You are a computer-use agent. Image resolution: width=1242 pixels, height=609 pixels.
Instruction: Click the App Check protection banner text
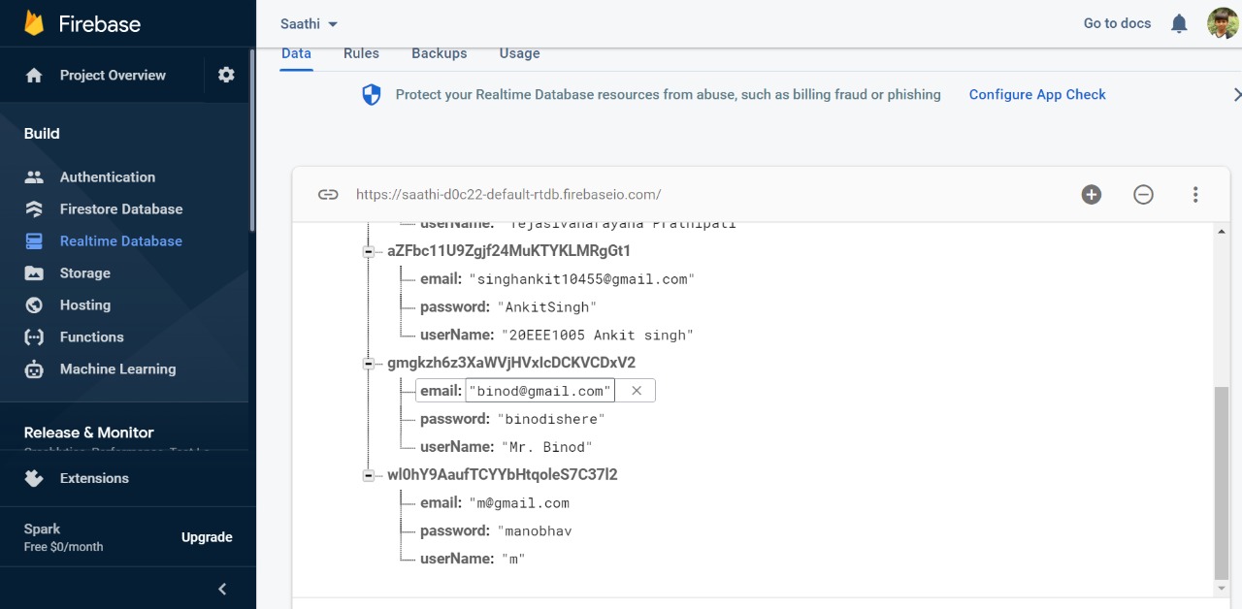pyautogui.click(x=669, y=94)
